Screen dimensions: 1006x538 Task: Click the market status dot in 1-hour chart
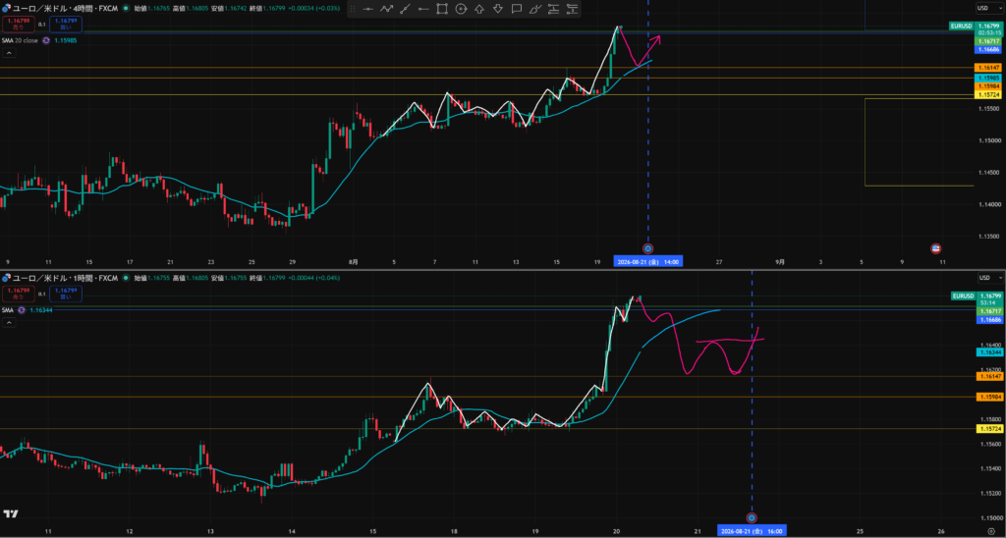point(125,278)
